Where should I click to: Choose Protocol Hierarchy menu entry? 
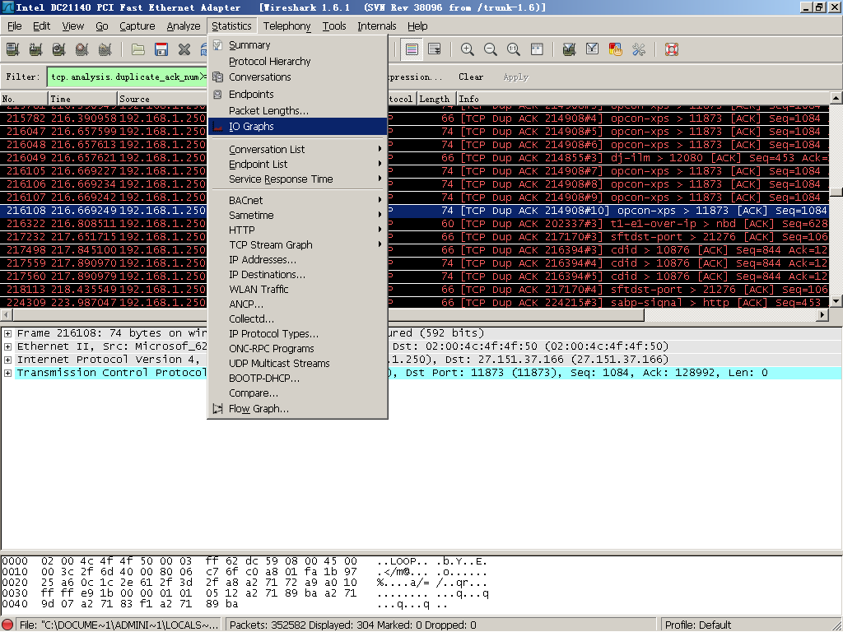[297, 61]
